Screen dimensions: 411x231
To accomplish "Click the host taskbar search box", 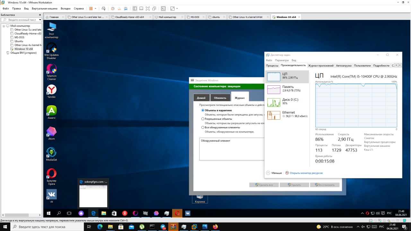I will point(47,227).
